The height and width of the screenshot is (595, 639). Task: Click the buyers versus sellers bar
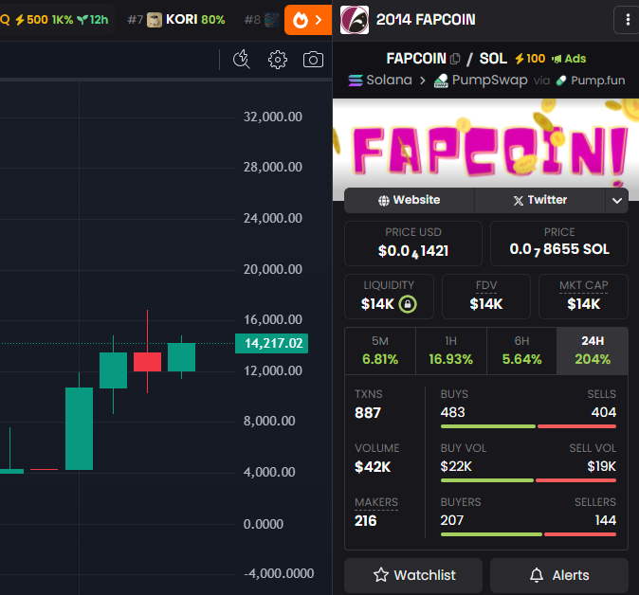click(x=528, y=534)
